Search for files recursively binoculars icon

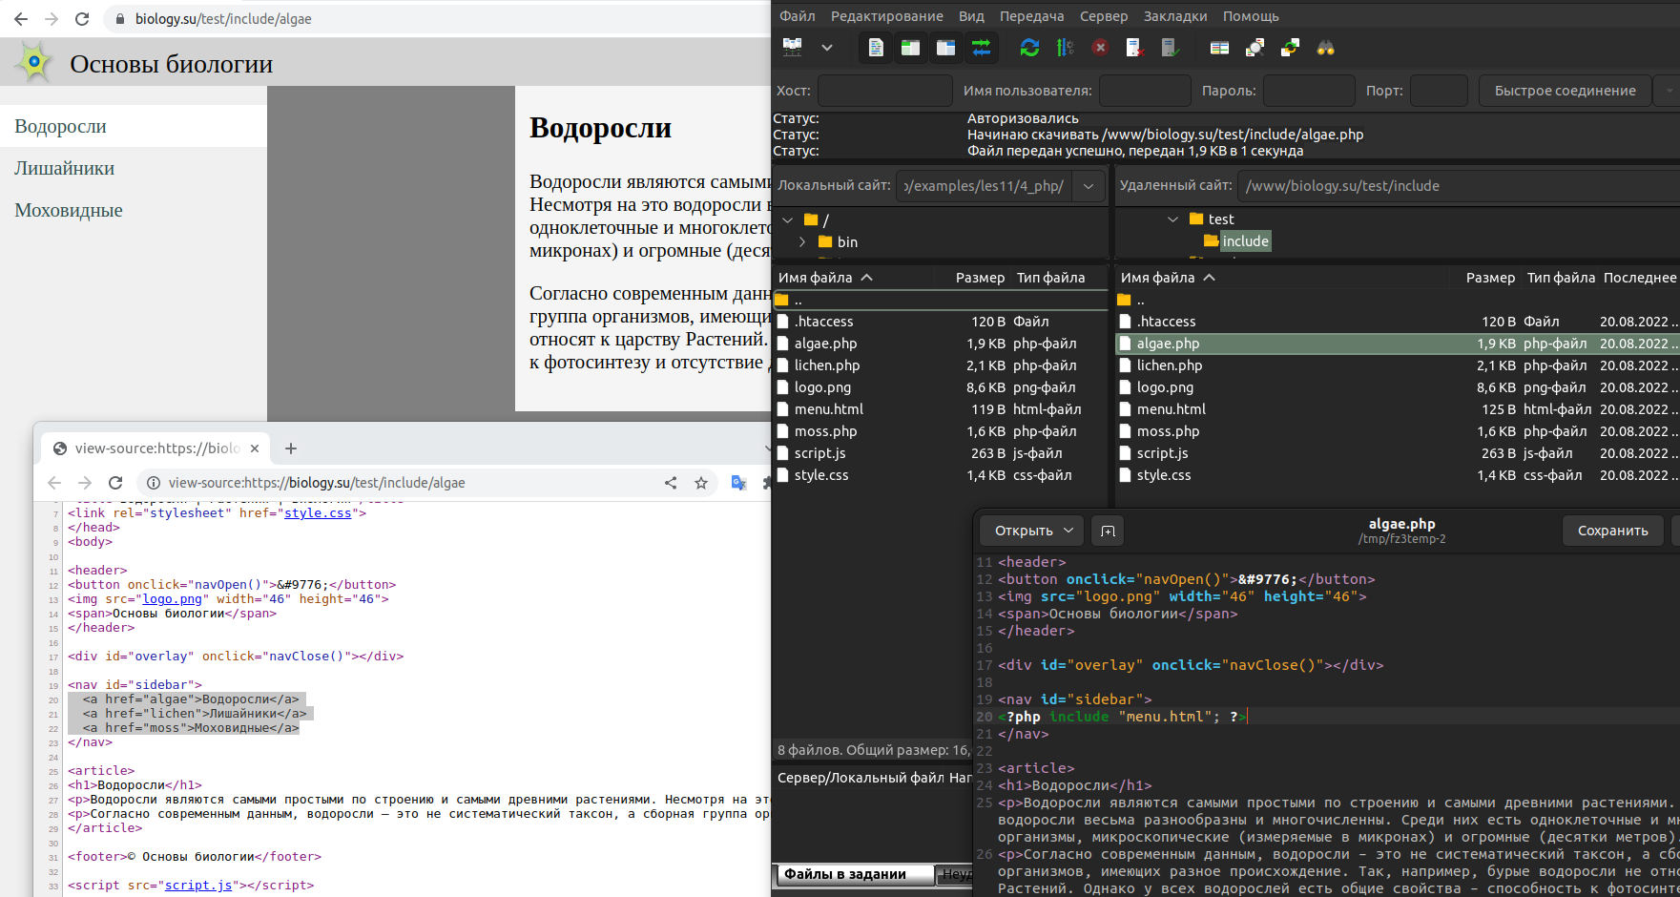(x=1325, y=47)
